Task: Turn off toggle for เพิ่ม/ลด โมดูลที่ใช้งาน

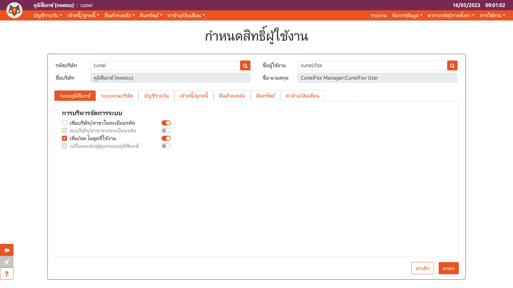Action: pos(166,138)
